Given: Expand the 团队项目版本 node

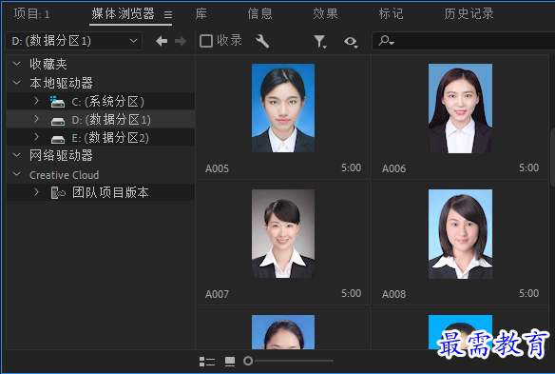Looking at the screenshot, I should (x=36, y=192).
